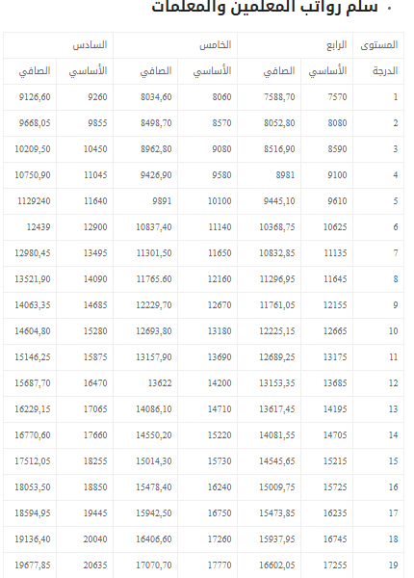Click the الخامس level header

coord(175,45)
